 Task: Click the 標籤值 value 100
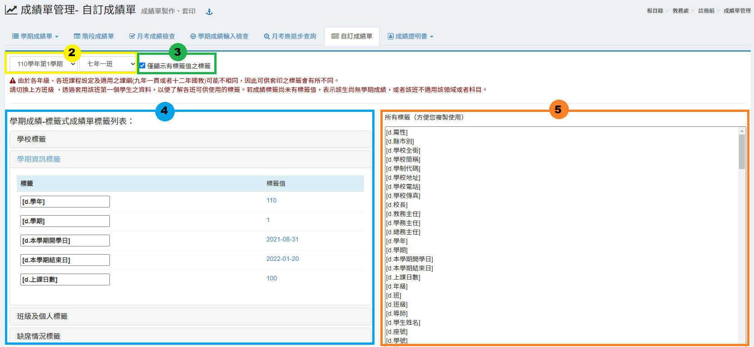[271, 278]
